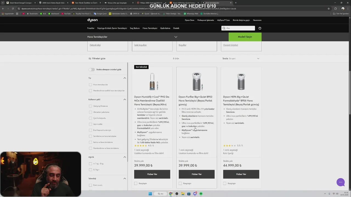Click the browser reload icon
The height and width of the screenshot is (197, 351).
[13, 8]
